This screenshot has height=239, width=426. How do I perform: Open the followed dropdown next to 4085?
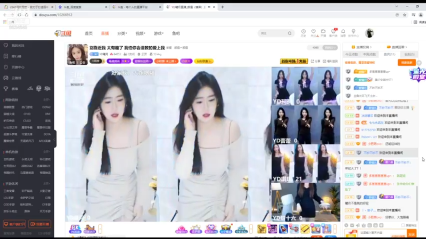tap(330, 47)
